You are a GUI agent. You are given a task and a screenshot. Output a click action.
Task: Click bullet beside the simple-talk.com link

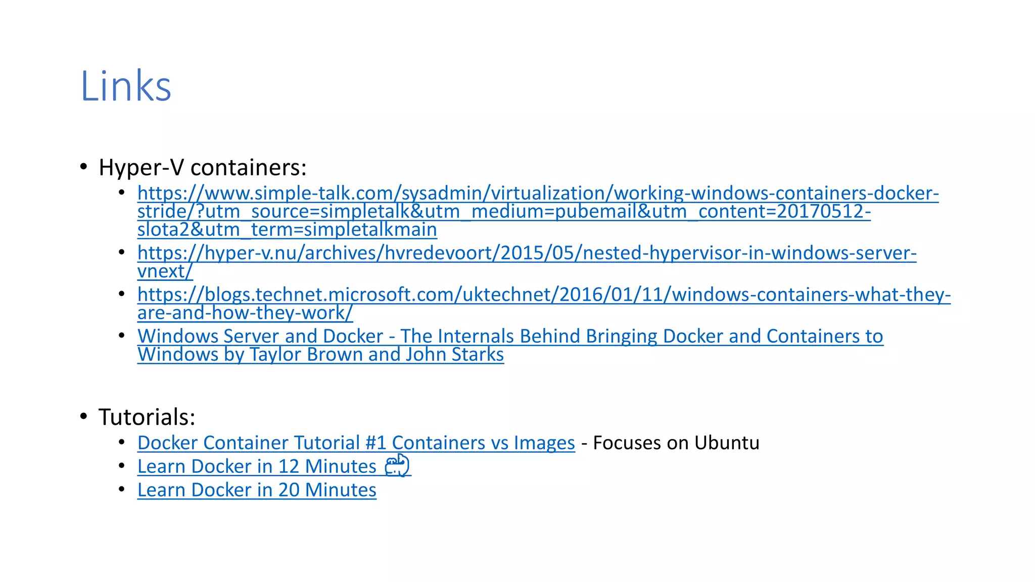pyautogui.click(x=121, y=192)
